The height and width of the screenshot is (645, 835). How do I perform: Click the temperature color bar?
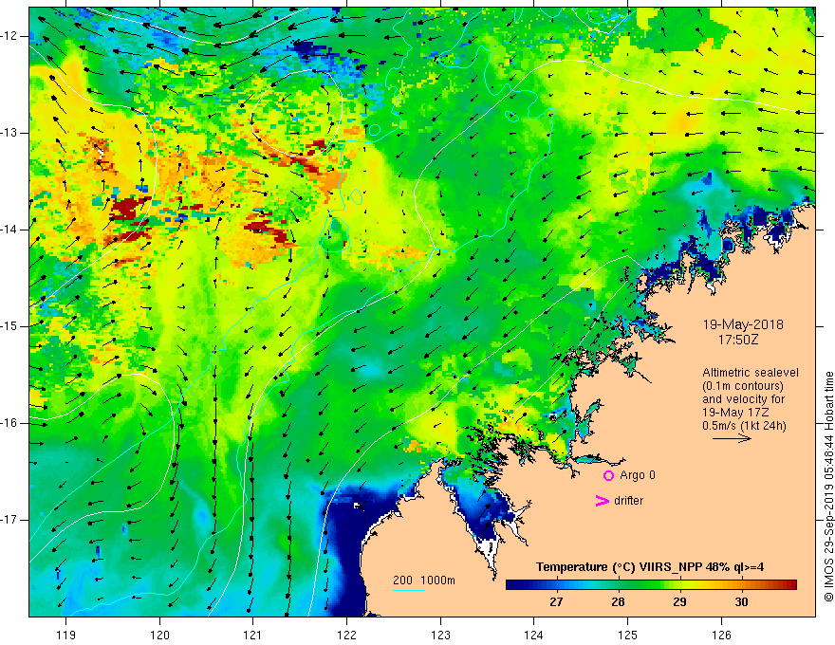[651, 585]
